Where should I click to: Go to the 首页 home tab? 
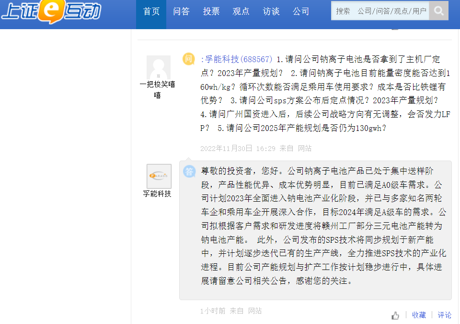pos(151,11)
